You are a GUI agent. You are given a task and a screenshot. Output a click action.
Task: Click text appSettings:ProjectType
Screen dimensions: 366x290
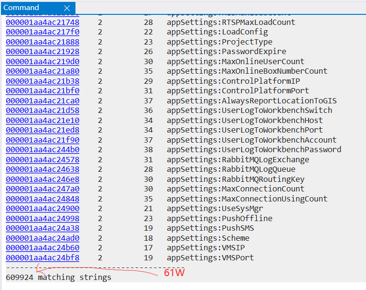pyautogui.click(x=220, y=42)
